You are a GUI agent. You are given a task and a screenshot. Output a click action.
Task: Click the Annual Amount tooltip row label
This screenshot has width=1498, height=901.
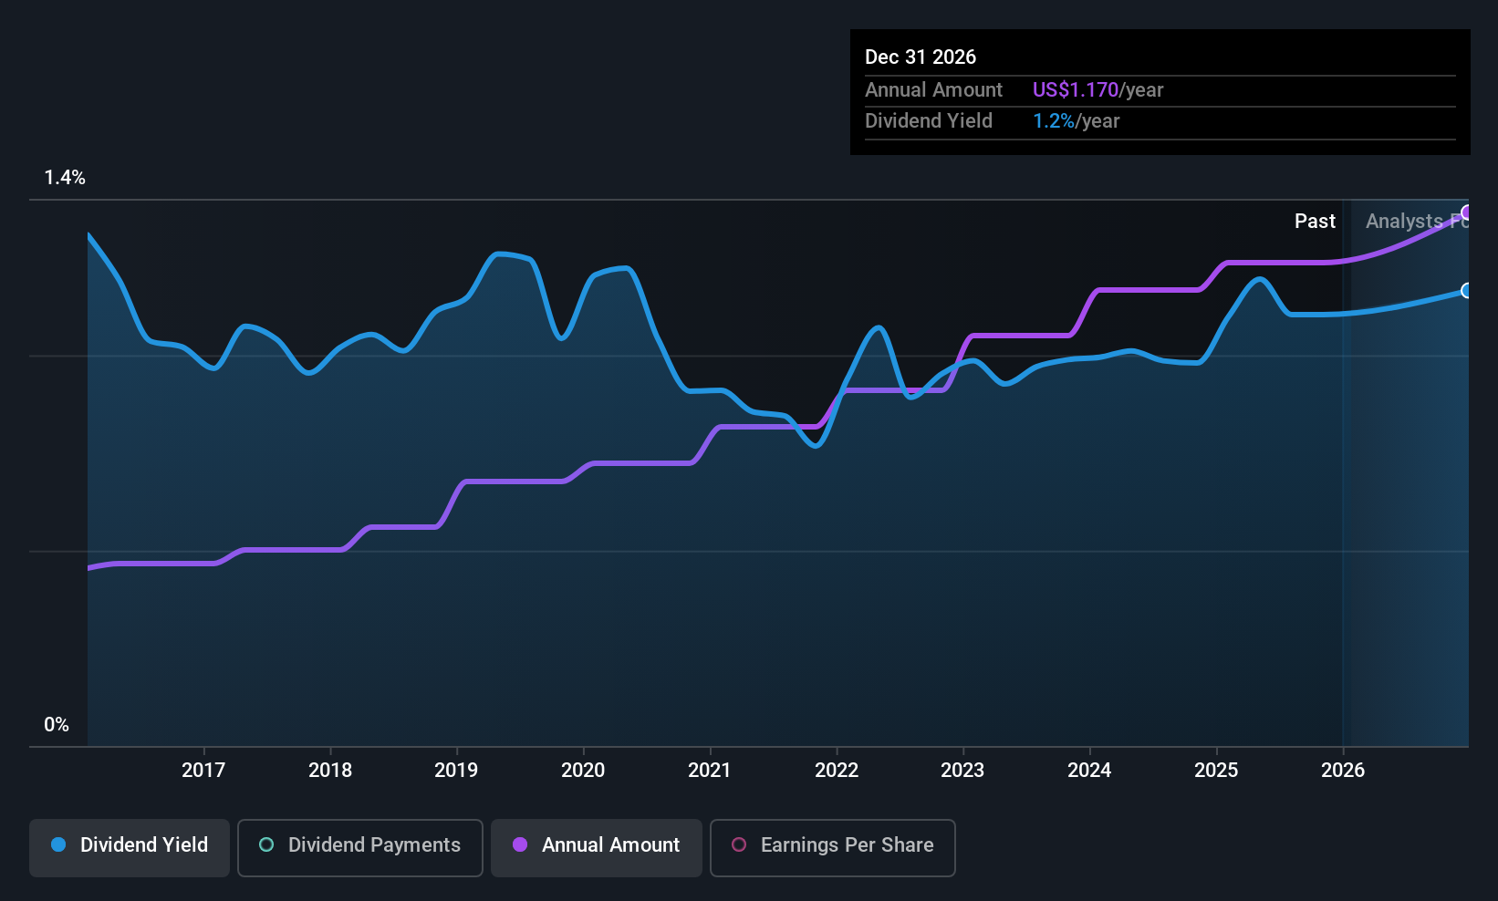click(933, 89)
